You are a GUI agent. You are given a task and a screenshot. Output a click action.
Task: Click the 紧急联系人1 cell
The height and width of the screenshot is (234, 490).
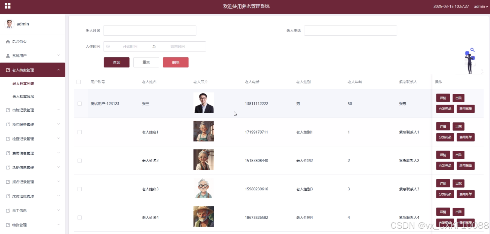click(409, 132)
